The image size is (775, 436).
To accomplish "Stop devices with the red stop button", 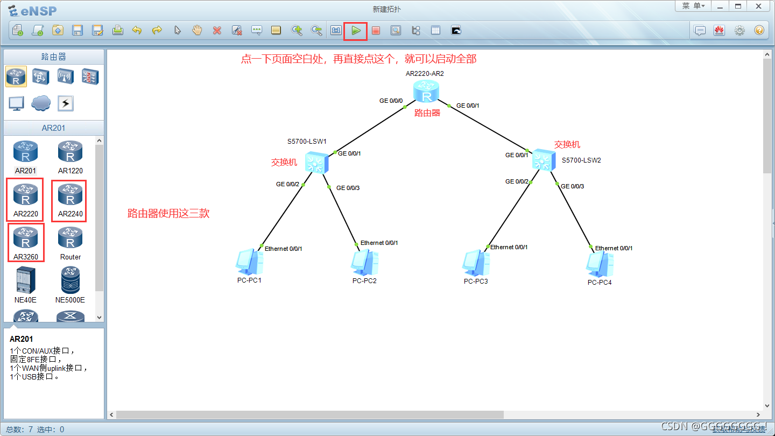I will pyautogui.click(x=376, y=30).
